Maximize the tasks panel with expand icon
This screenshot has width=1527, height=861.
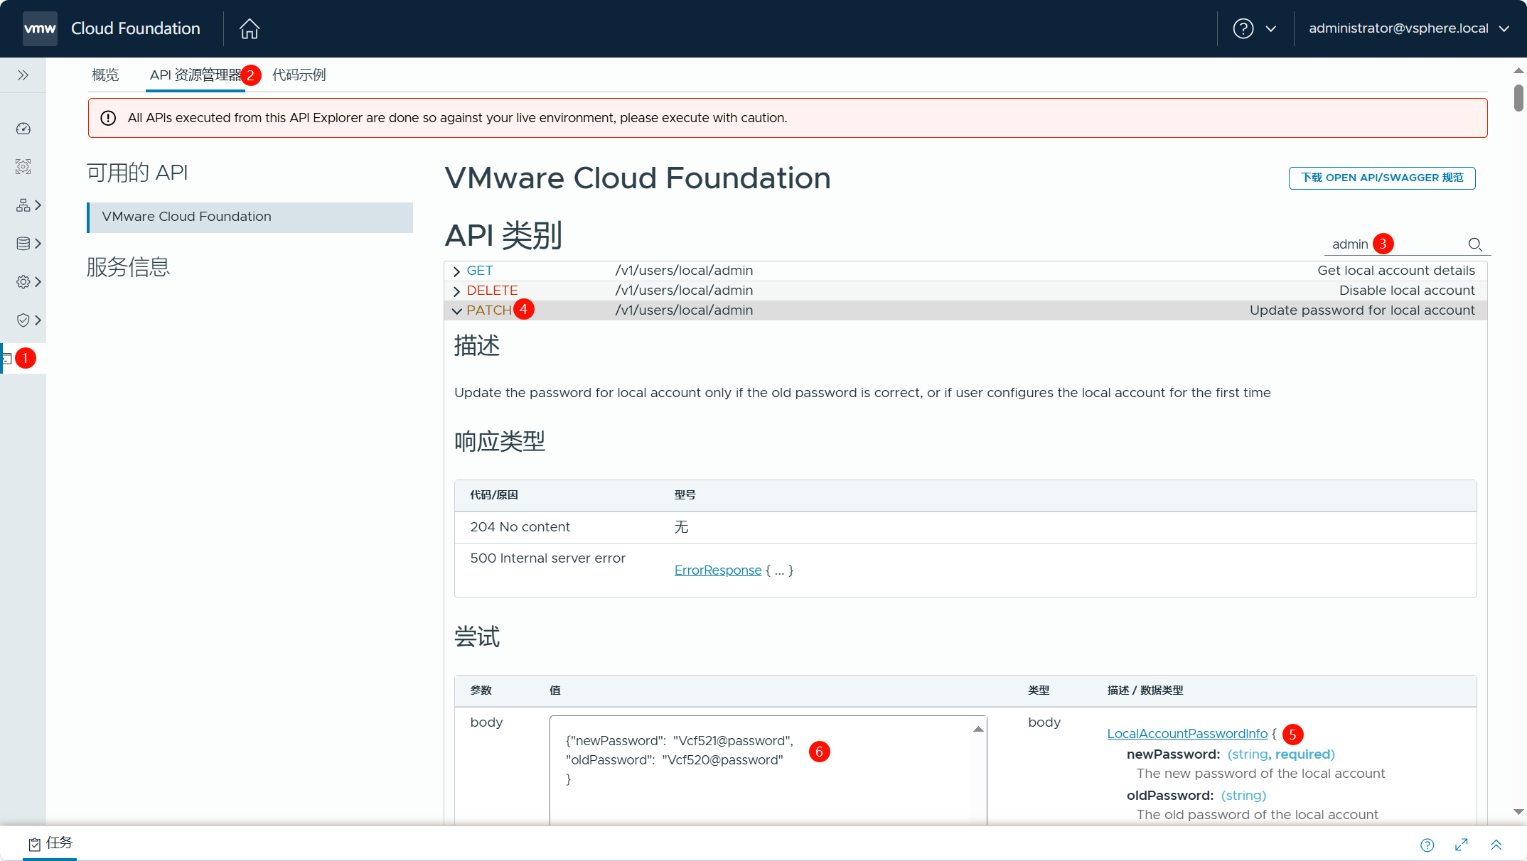pyautogui.click(x=1462, y=845)
